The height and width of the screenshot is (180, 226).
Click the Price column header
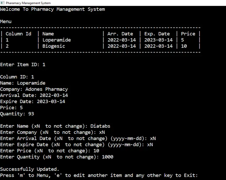pos(188,34)
